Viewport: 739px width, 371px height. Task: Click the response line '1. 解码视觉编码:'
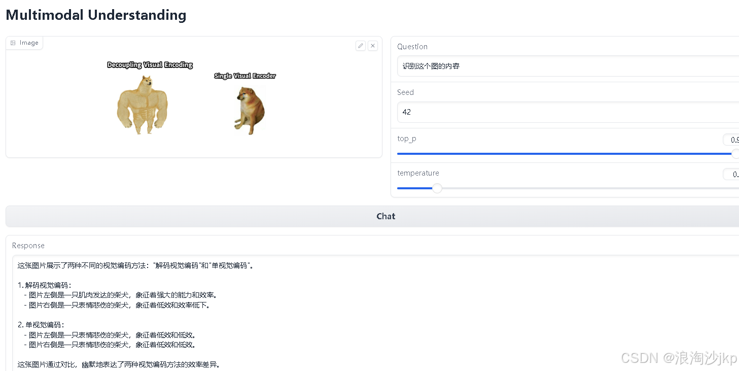pos(45,285)
